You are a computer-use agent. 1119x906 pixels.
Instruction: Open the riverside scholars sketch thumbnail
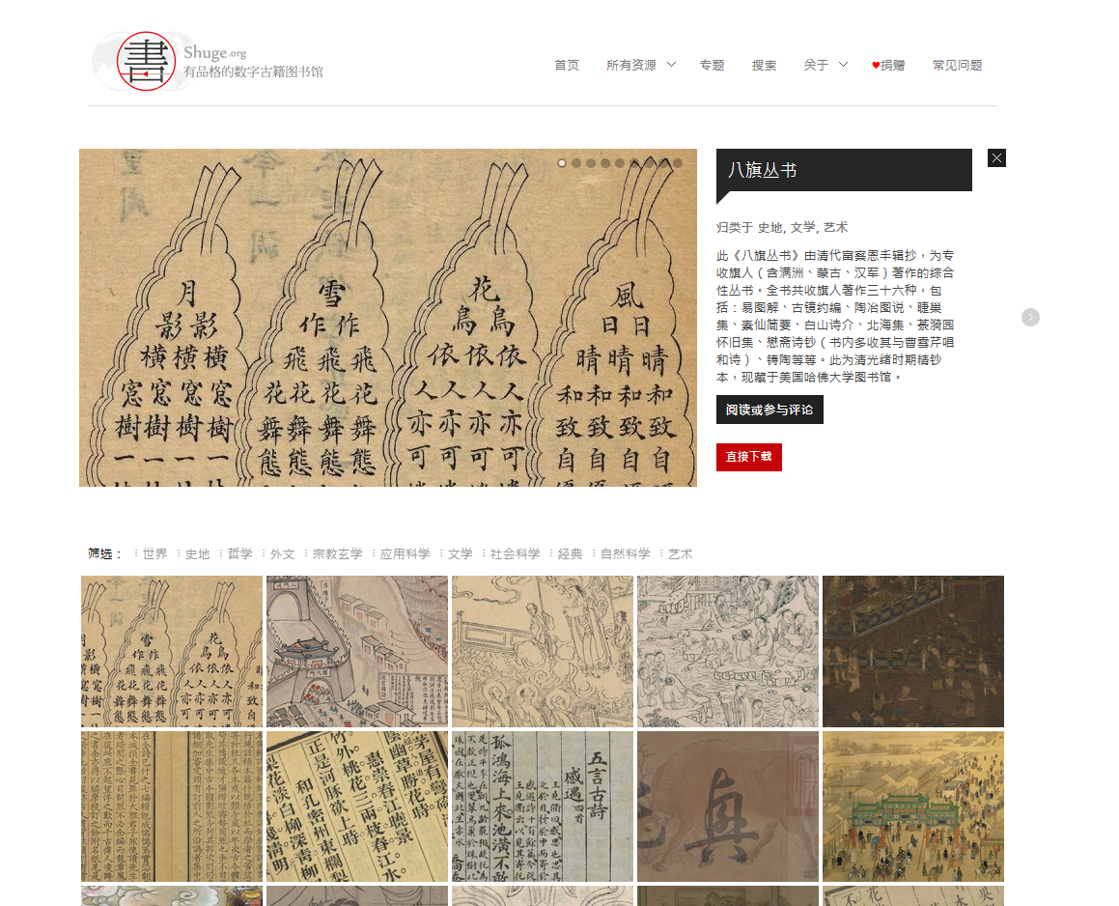point(728,651)
